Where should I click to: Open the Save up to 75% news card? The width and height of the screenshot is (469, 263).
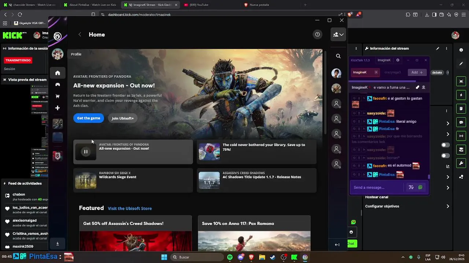pos(256,152)
